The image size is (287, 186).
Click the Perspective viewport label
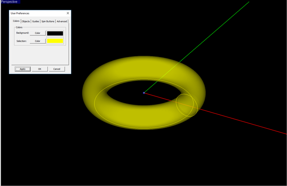(10, 2)
